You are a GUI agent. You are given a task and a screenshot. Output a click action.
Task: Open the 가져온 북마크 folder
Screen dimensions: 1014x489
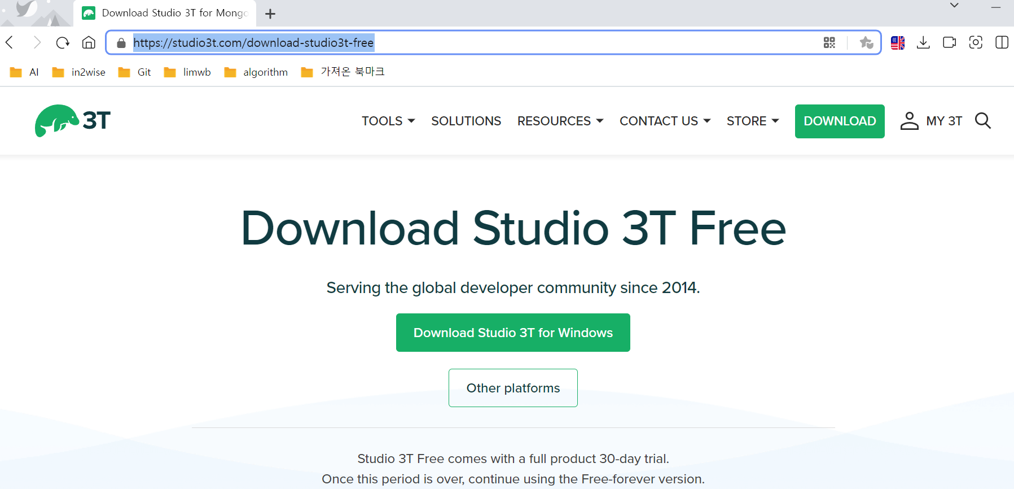point(343,72)
